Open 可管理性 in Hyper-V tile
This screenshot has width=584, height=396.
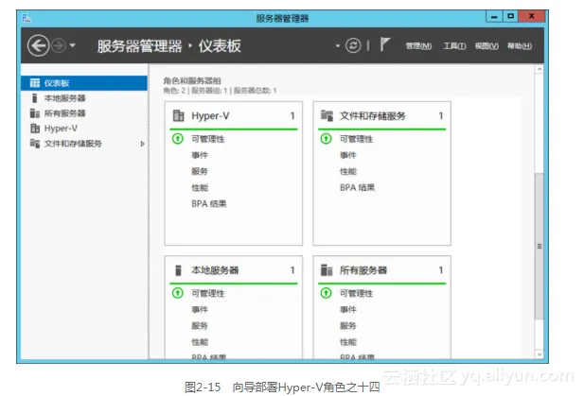[208, 139]
